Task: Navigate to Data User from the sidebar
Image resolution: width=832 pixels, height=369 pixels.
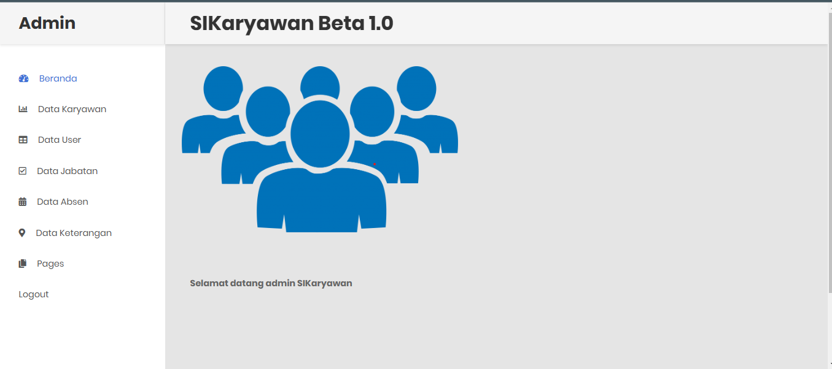Action: tap(59, 139)
